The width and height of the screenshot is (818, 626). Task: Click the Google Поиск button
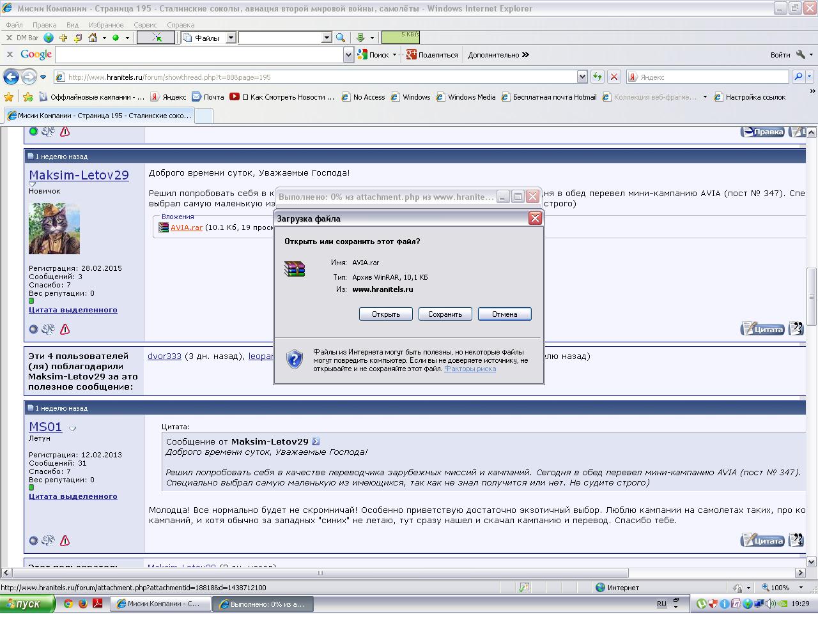[x=374, y=55]
